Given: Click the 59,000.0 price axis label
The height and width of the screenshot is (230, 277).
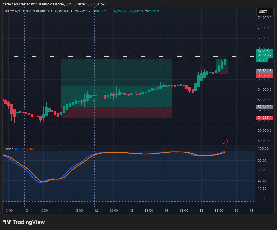Looking at the screenshot, I should point(265,141).
